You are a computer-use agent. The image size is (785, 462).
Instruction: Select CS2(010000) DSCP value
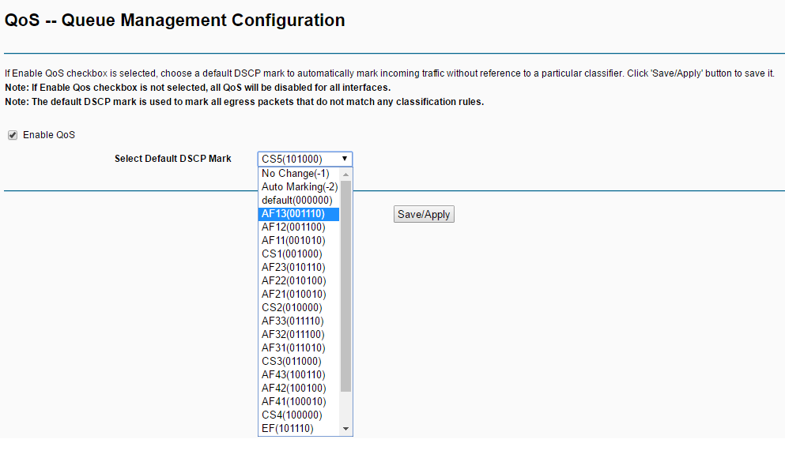299,308
